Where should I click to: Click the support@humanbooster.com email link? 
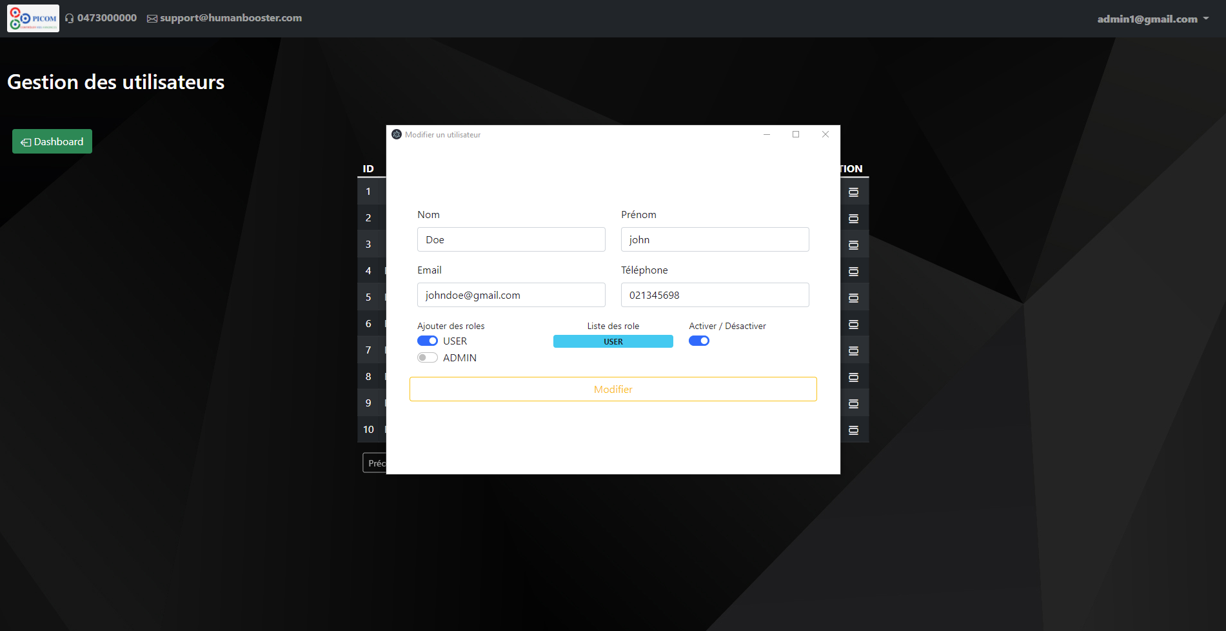point(230,18)
